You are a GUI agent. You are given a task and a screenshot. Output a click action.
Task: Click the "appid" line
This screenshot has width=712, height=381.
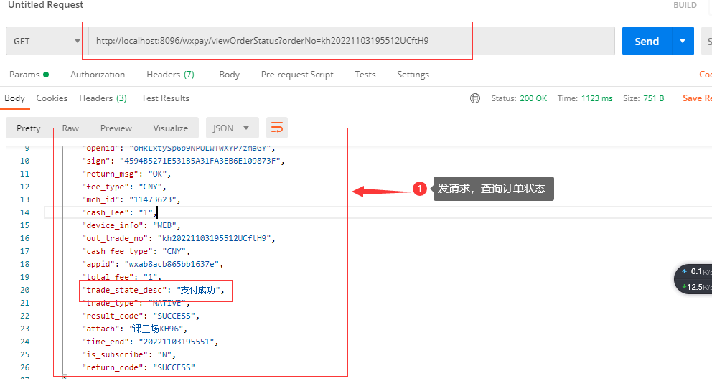coord(152,264)
